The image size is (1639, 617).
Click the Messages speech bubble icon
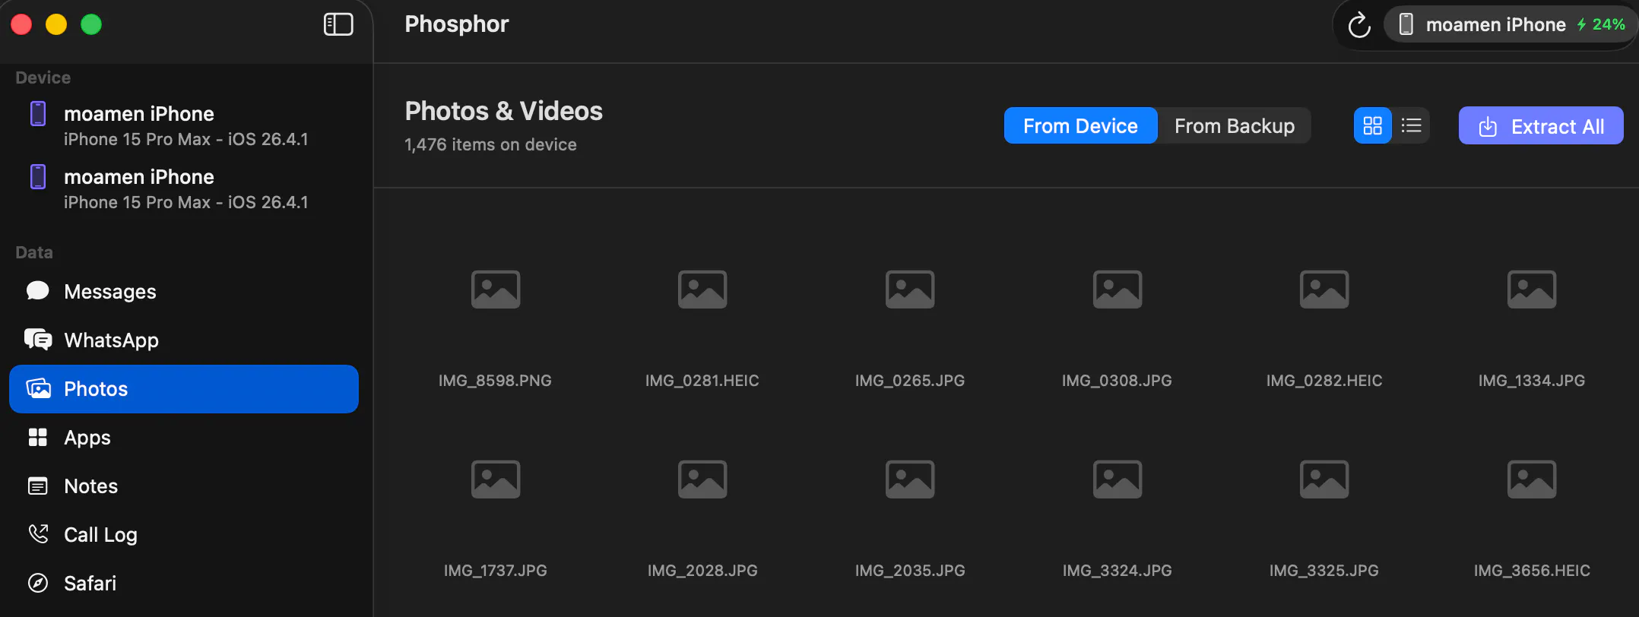[37, 291]
